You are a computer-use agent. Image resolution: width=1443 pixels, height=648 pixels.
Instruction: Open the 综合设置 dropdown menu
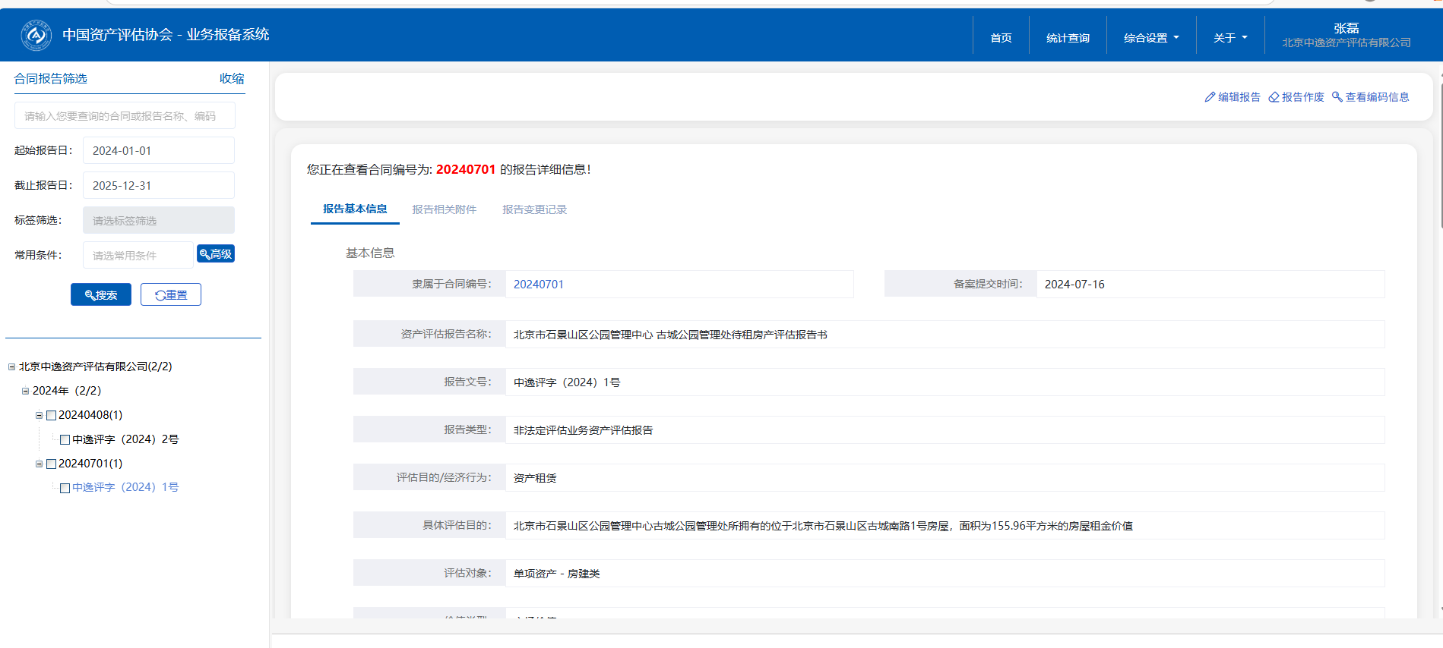pos(1150,38)
